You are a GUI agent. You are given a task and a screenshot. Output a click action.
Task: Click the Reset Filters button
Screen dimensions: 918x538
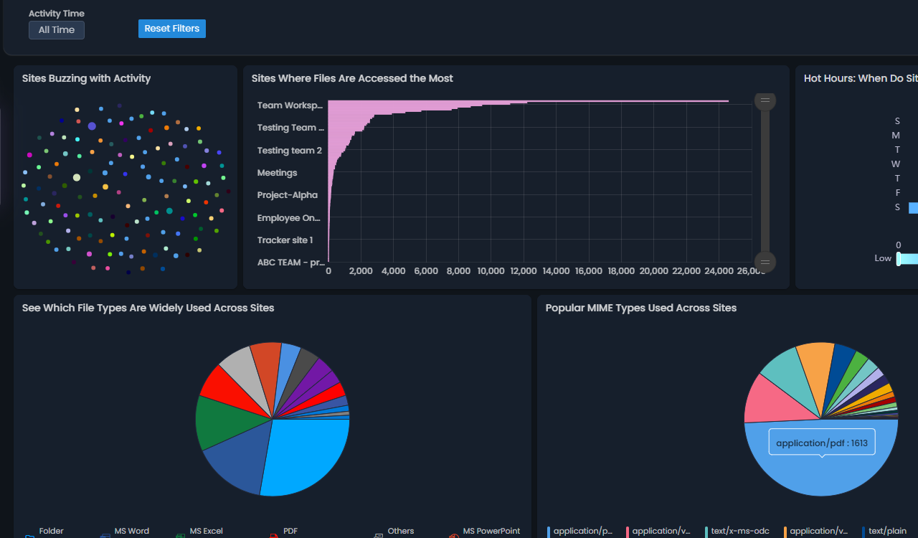(x=171, y=28)
